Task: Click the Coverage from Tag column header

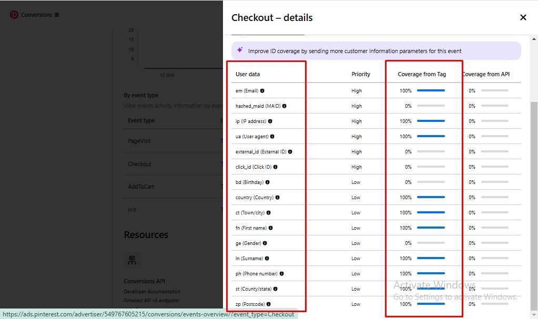Action: click(x=422, y=74)
